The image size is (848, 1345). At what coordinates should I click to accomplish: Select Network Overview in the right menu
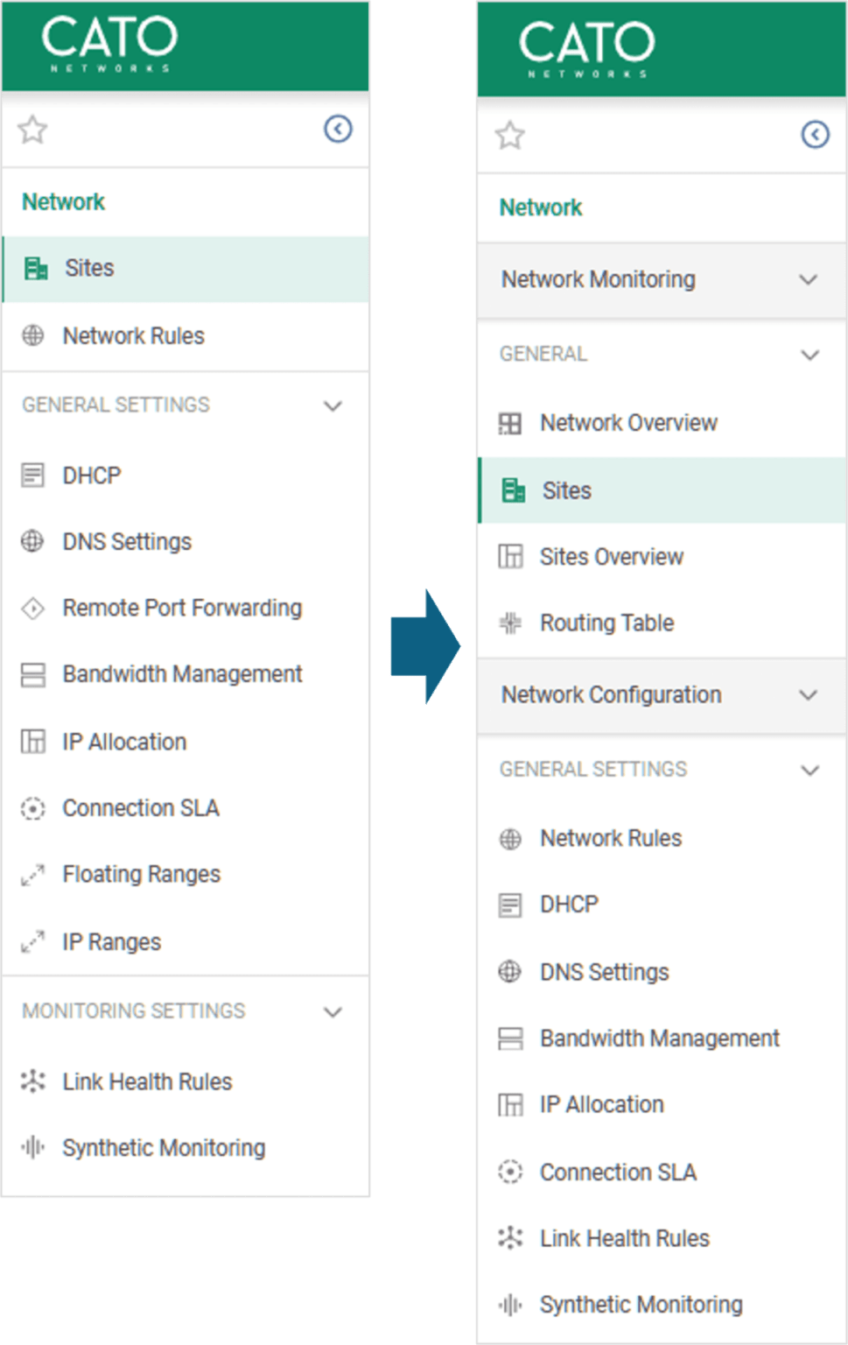tap(628, 424)
